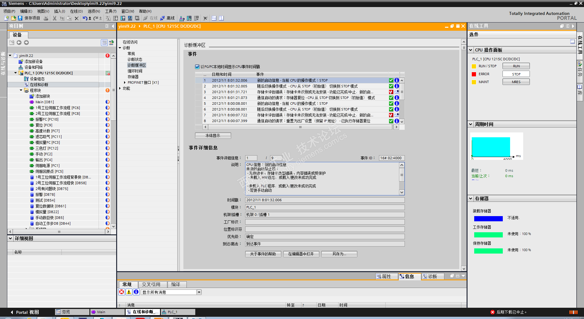Collapse the PLC_1 tree node

click(x=16, y=73)
